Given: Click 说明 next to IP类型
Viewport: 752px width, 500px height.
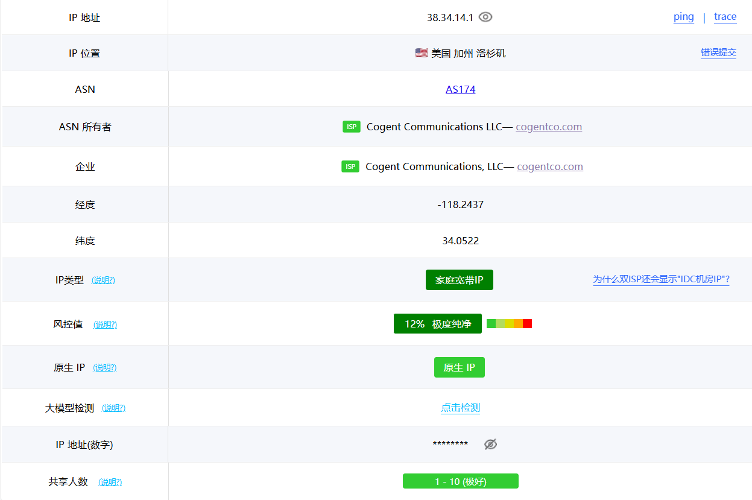Looking at the screenshot, I should (x=103, y=280).
